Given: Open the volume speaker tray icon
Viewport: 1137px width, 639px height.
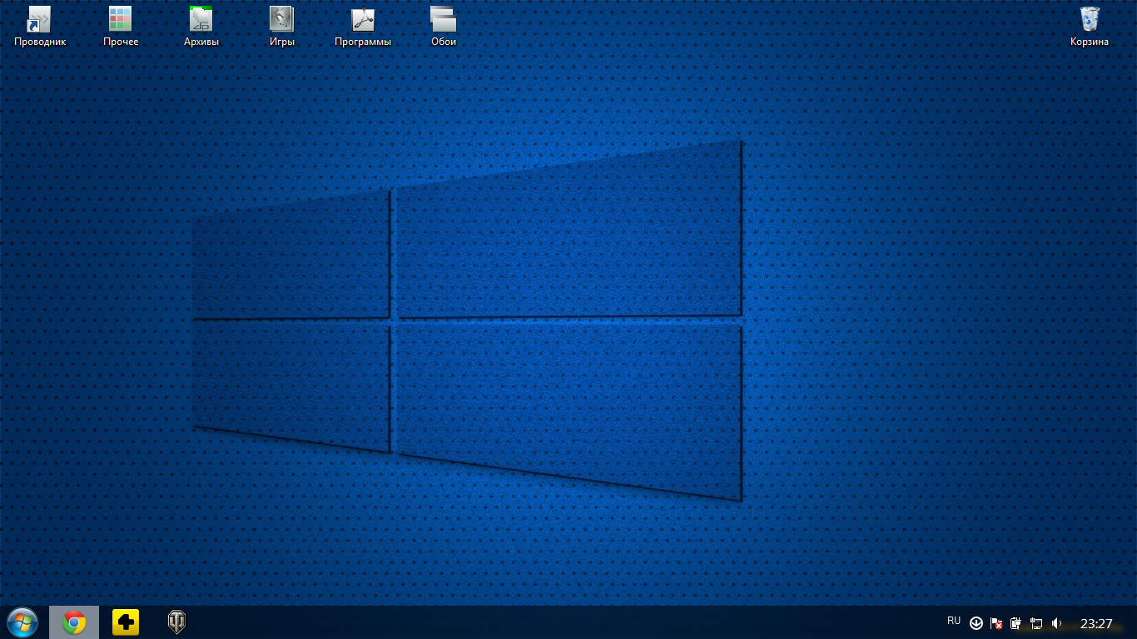Looking at the screenshot, I should coord(1057,623).
